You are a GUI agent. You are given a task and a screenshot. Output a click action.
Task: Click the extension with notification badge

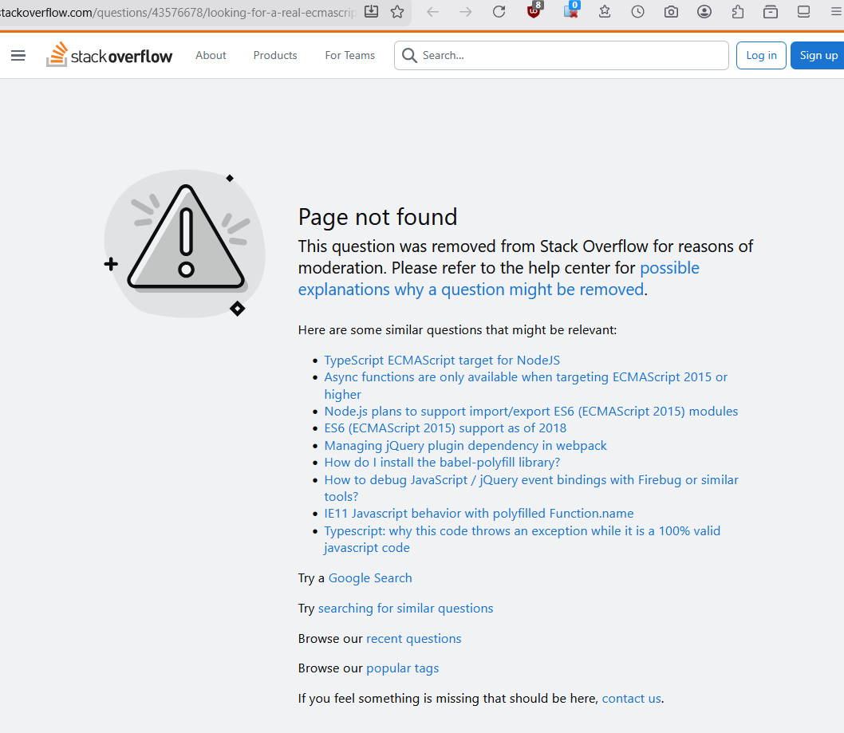(570, 12)
